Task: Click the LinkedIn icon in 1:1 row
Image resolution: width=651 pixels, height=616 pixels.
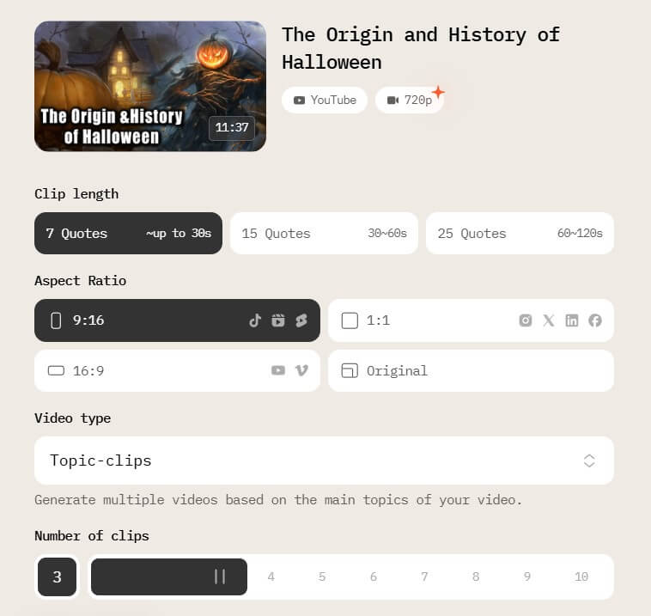Action: pyautogui.click(x=572, y=320)
